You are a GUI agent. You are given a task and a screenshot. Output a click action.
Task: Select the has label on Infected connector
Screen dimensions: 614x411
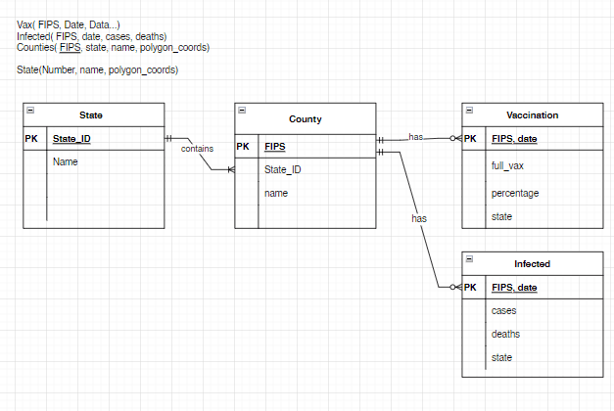point(419,218)
